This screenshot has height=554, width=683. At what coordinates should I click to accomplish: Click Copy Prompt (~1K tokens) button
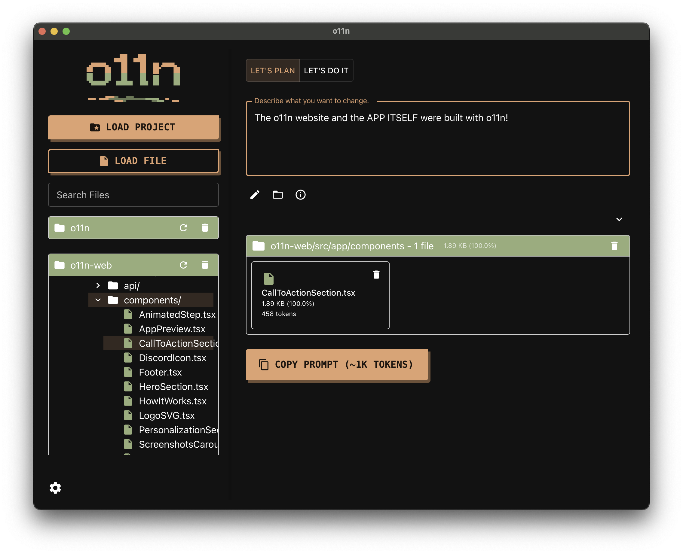[x=337, y=364]
